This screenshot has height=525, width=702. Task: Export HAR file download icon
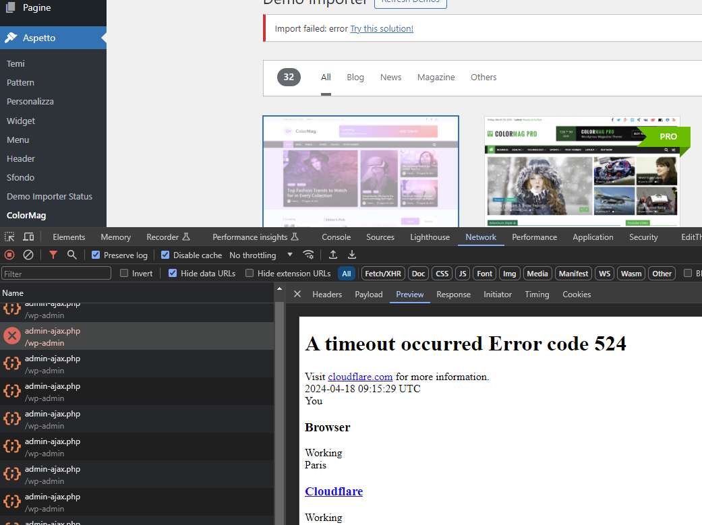click(x=352, y=255)
